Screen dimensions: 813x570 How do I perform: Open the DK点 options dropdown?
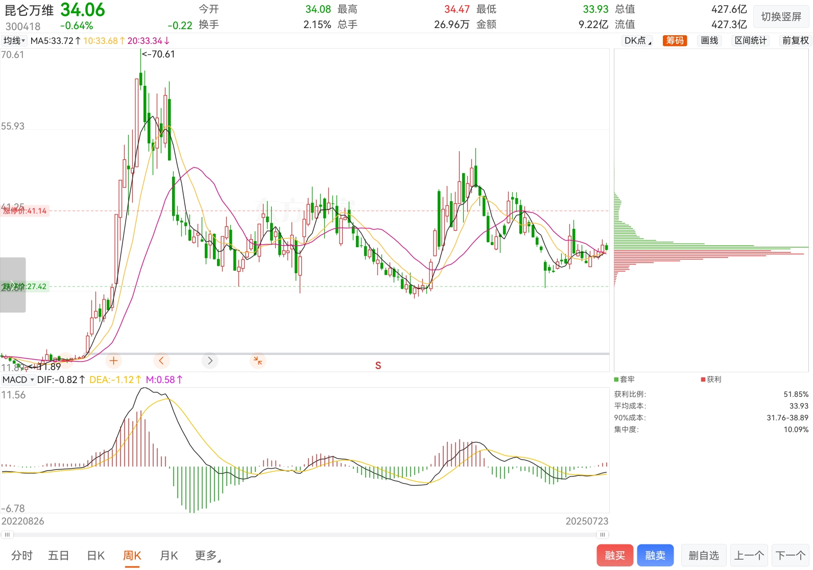tap(638, 40)
